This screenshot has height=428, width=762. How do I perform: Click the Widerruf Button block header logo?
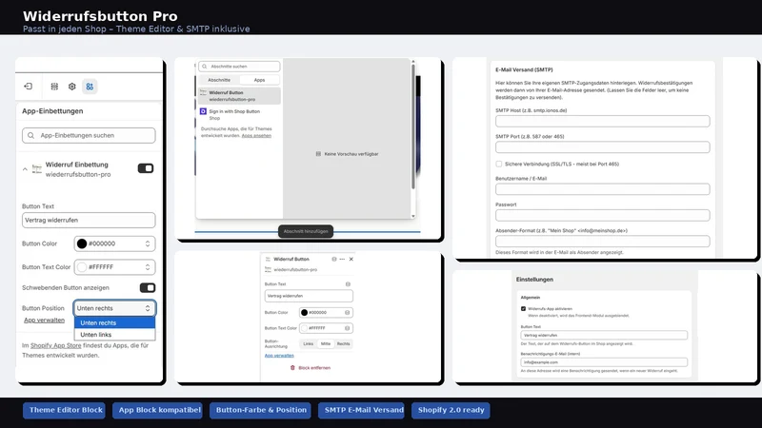click(268, 259)
